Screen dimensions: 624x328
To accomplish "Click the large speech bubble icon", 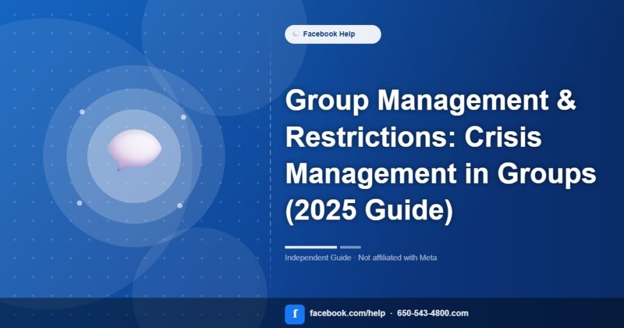I will tap(134, 149).
